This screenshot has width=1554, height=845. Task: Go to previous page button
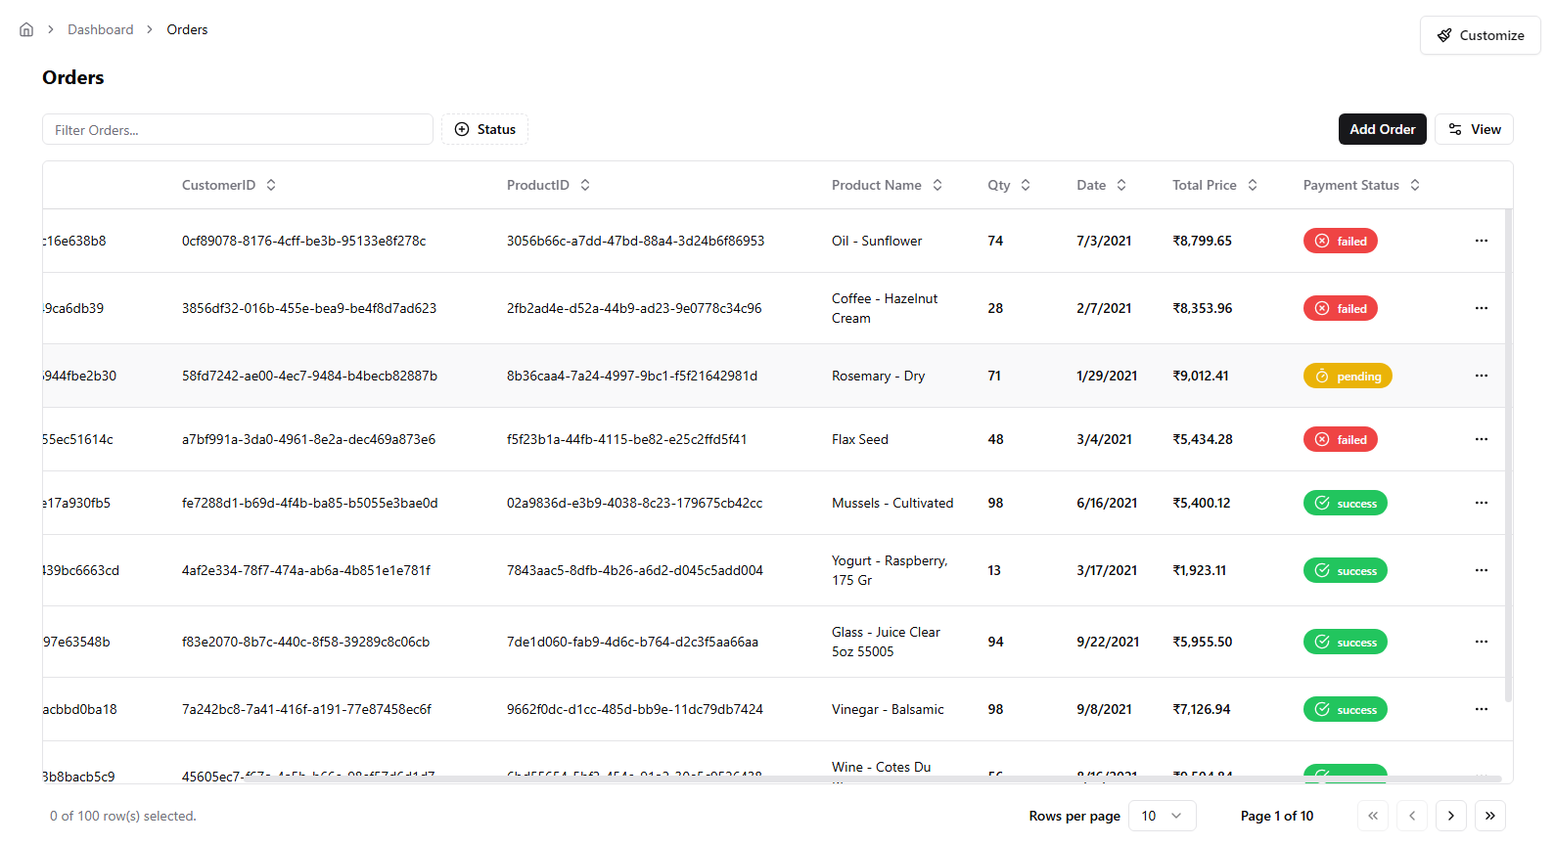[1412, 816]
